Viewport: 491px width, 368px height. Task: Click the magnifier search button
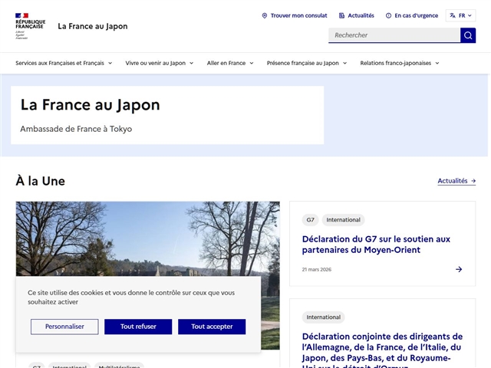(468, 35)
